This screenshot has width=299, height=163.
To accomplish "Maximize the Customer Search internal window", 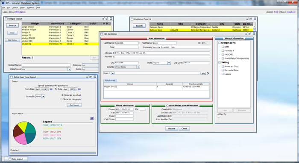I will pyautogui.click(x=251, y=19).
